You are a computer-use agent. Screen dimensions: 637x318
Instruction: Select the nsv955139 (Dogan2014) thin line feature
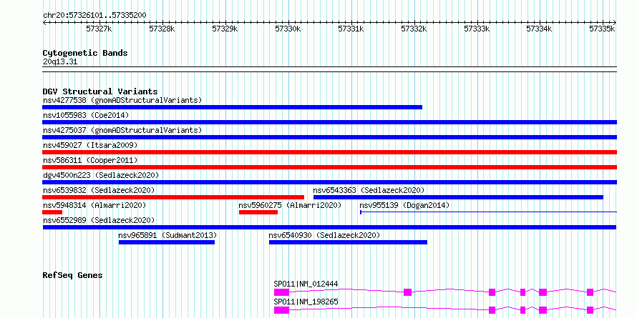pyautogui.click(x=488, y=212)
